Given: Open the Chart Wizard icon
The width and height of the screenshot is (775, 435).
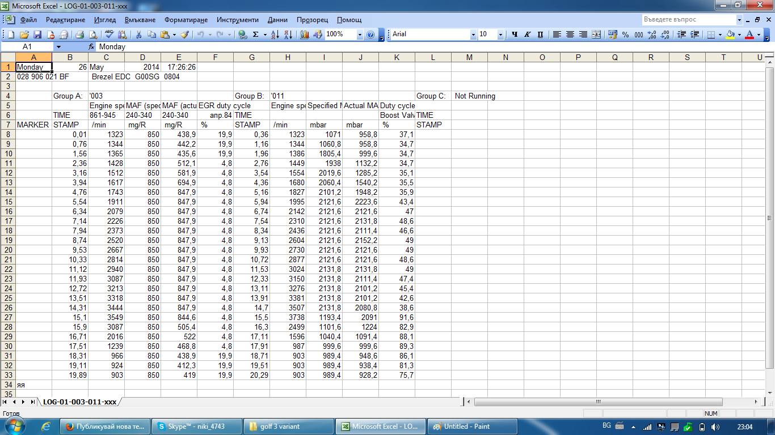Looking at the screenshot, I should coord(305,35).
